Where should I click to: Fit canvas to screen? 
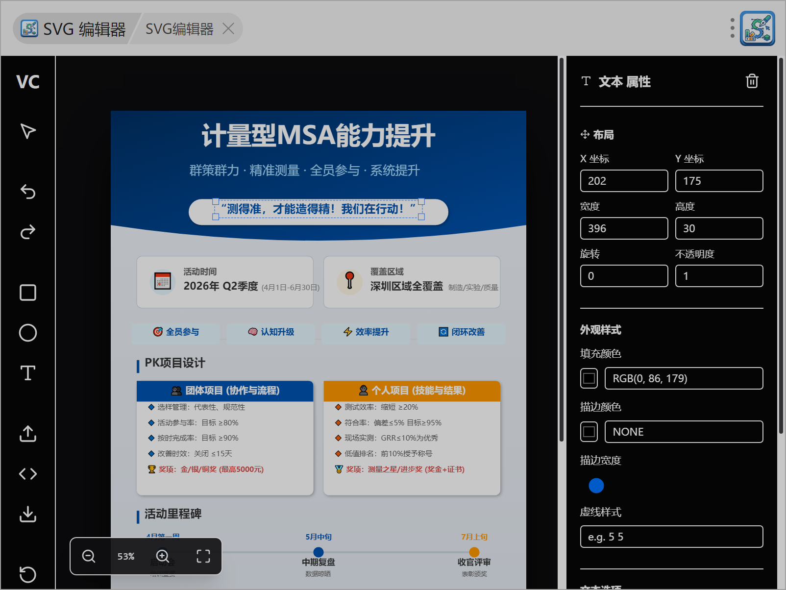[203, 556]
